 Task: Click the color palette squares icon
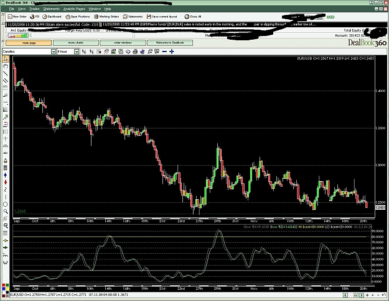pos(6,290)
